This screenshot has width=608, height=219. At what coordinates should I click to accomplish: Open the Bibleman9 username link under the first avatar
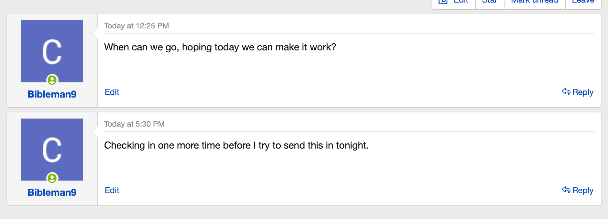click(52, 94)
